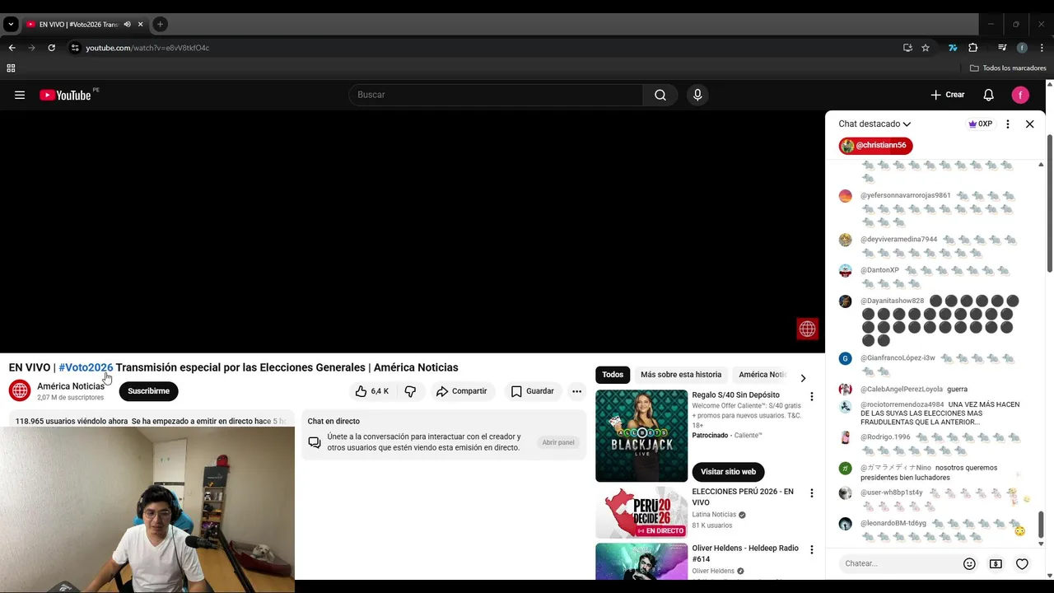The image size is (1054, 593).
Task: Open a new browser tab
Action: click(x=160, y=25)
